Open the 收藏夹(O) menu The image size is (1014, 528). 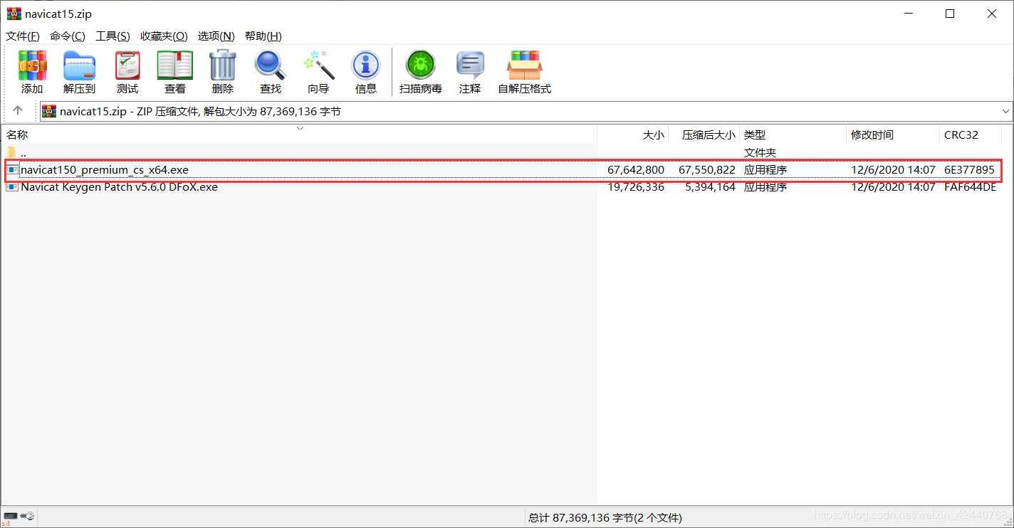[164, 36]
